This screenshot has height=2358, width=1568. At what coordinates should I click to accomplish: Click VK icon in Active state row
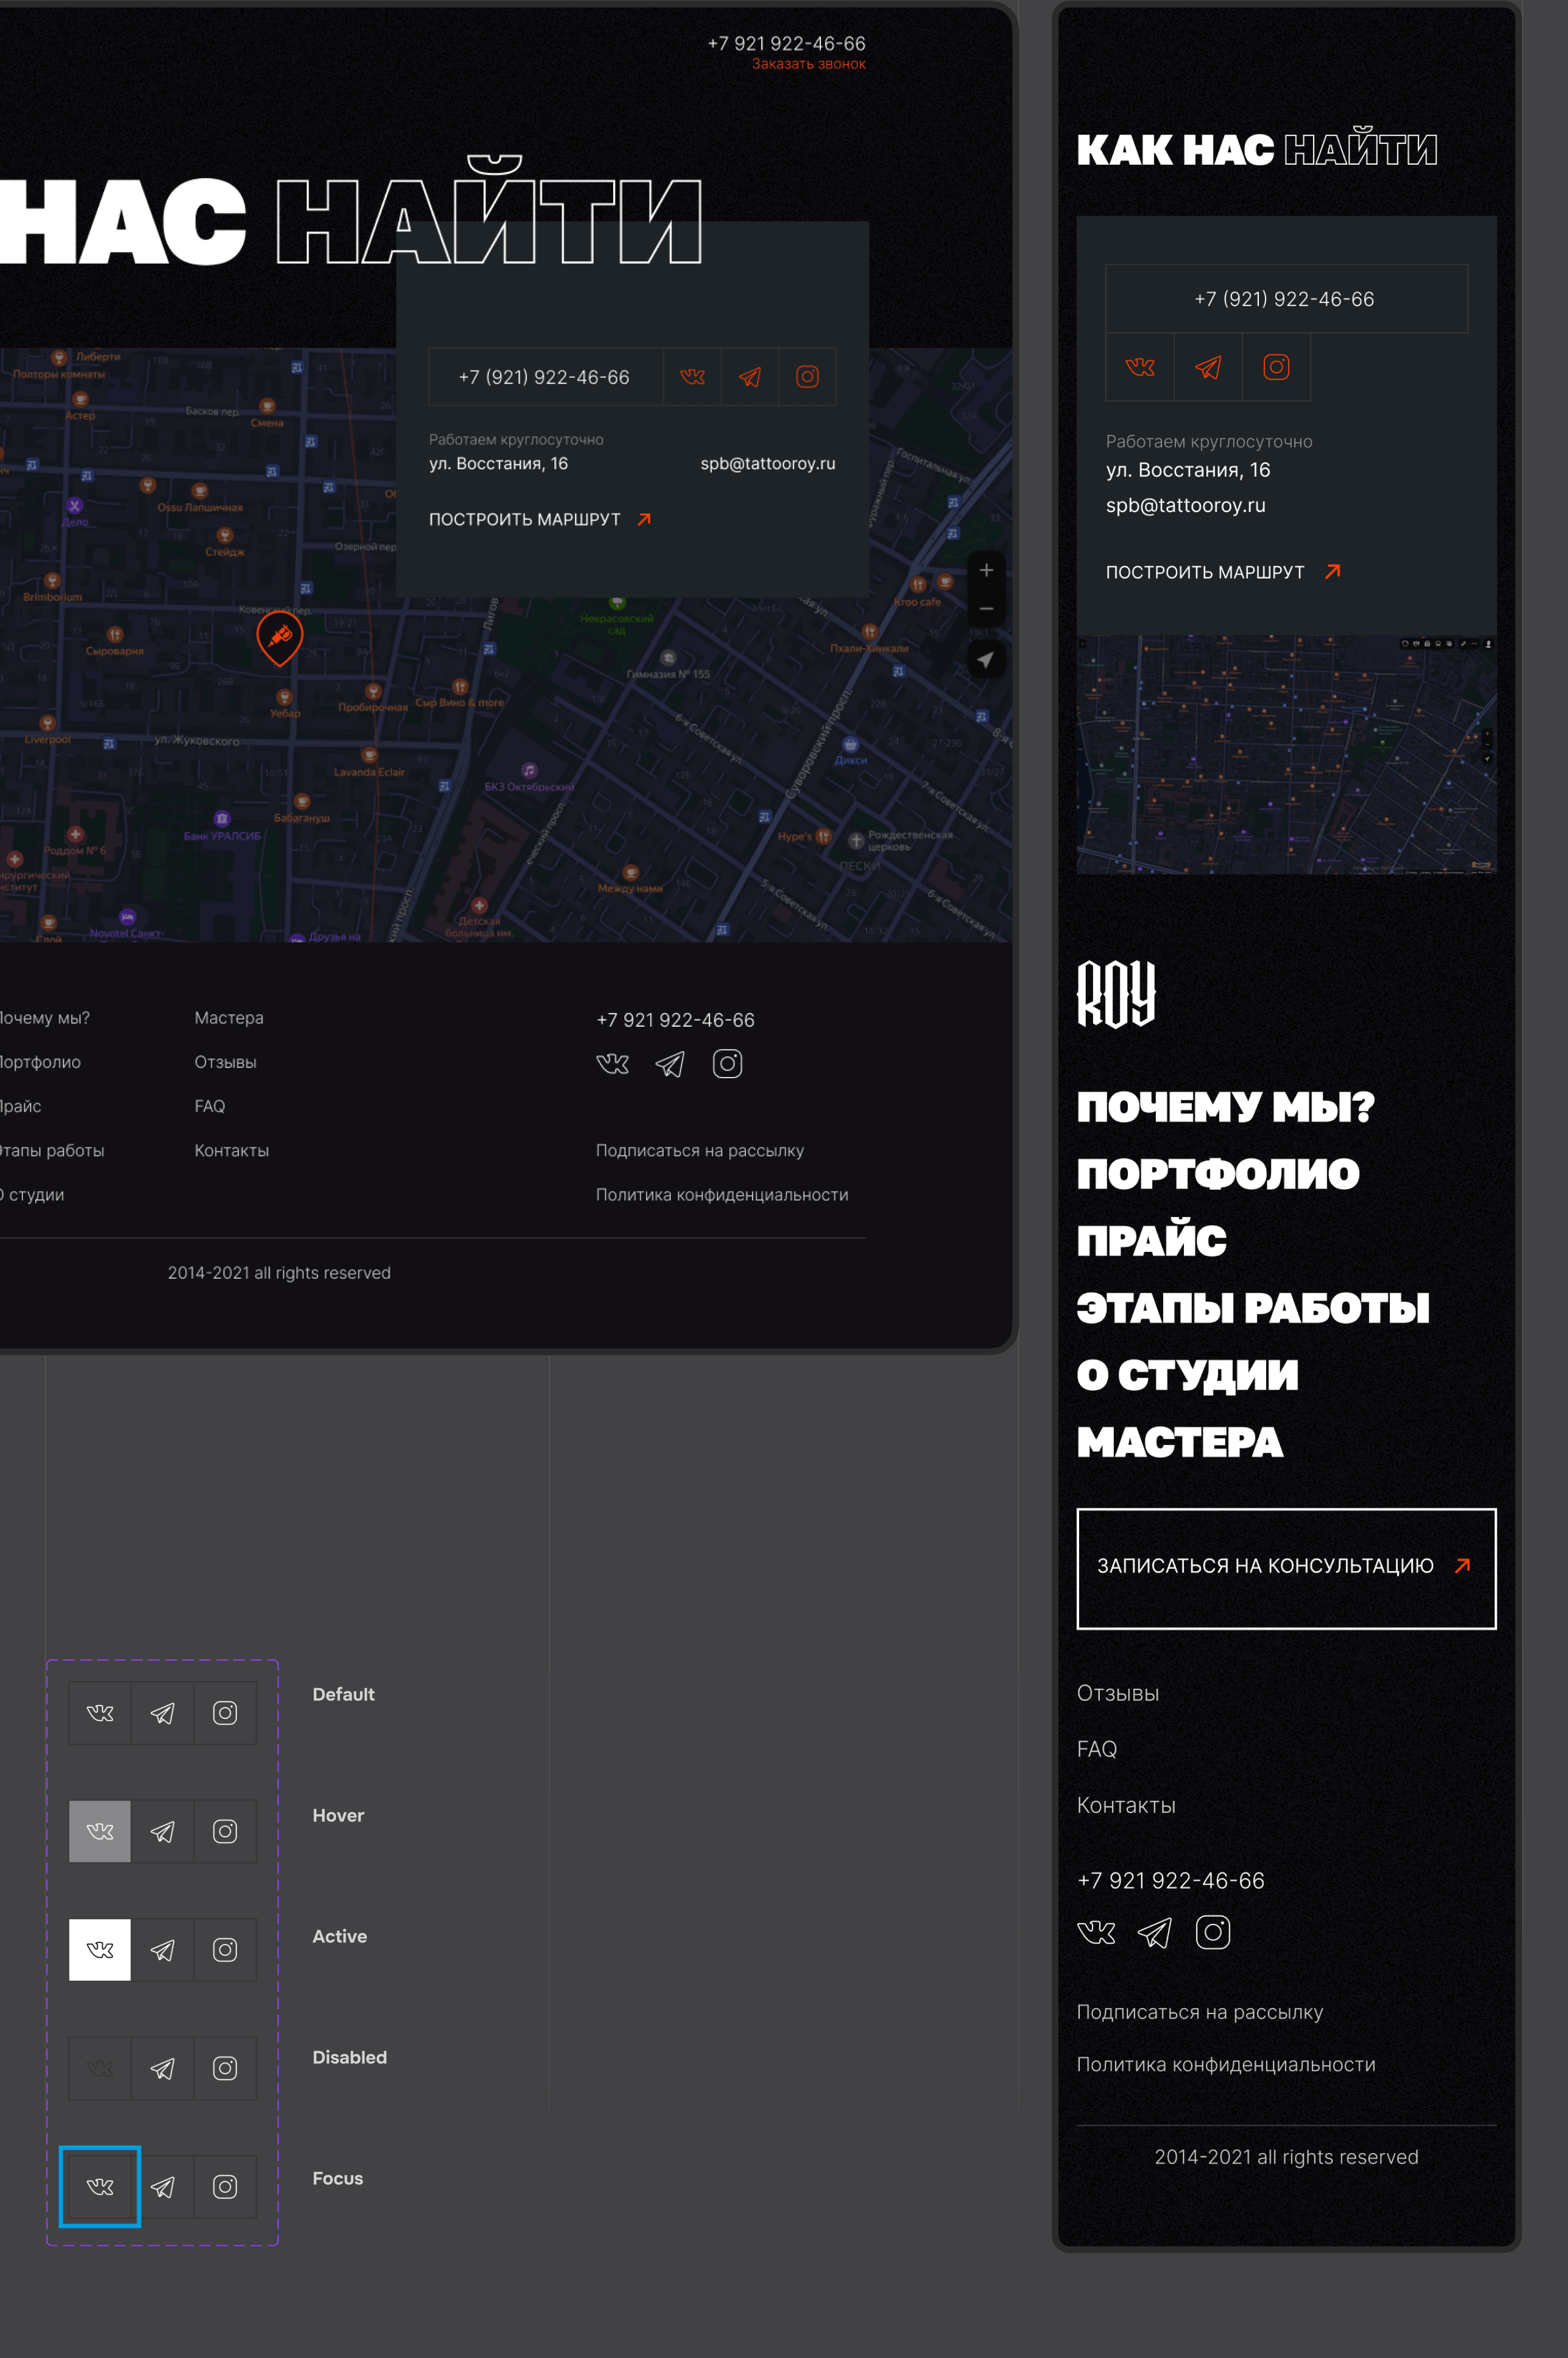click(x=100, y=1949)
